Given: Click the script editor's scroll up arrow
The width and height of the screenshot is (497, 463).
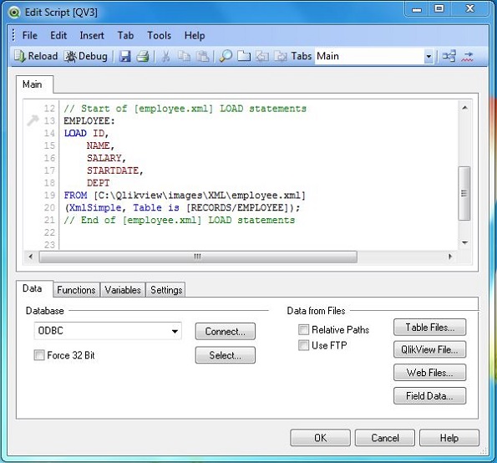Looking at the screenshot, I should point(464,108).
